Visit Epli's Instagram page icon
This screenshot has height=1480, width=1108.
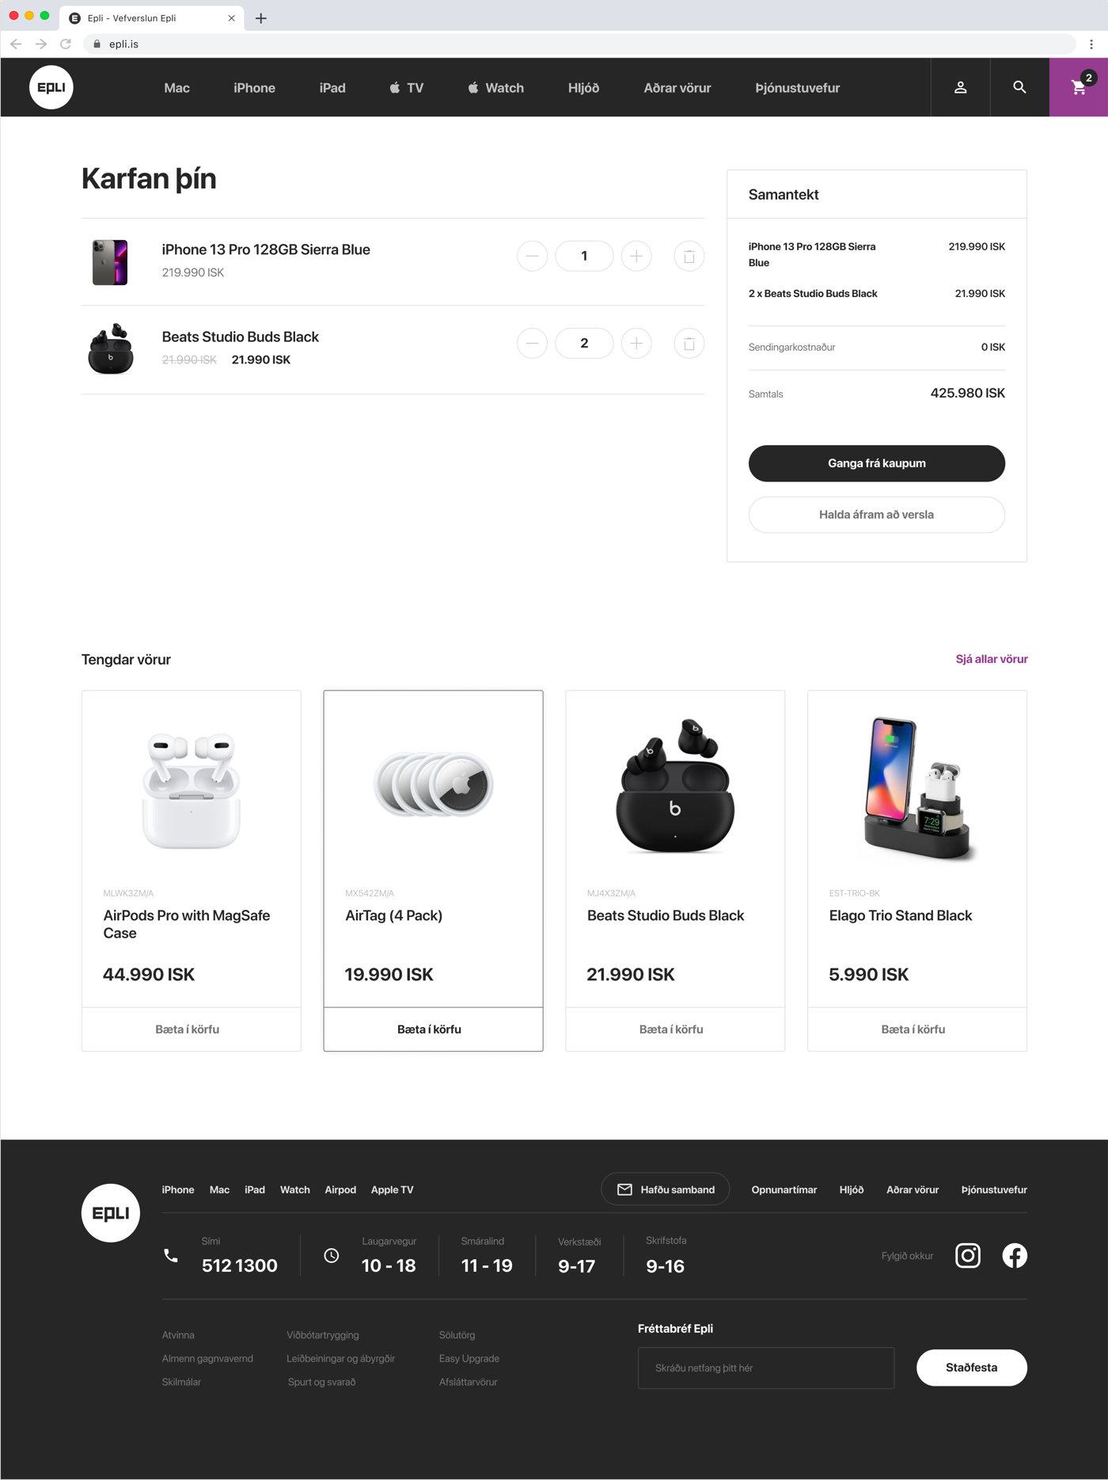968,1255
